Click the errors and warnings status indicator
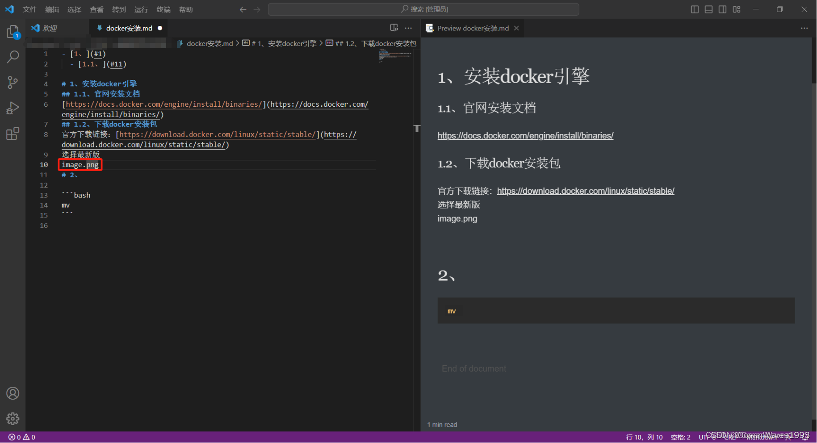Viewport: 817px width, 443px height. point(22,437)
